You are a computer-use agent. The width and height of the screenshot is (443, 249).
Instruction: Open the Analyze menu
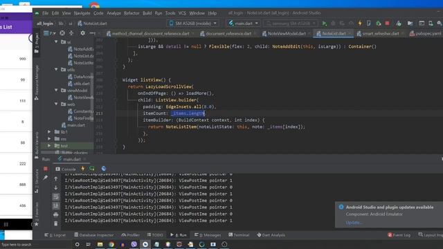(114, 13)
